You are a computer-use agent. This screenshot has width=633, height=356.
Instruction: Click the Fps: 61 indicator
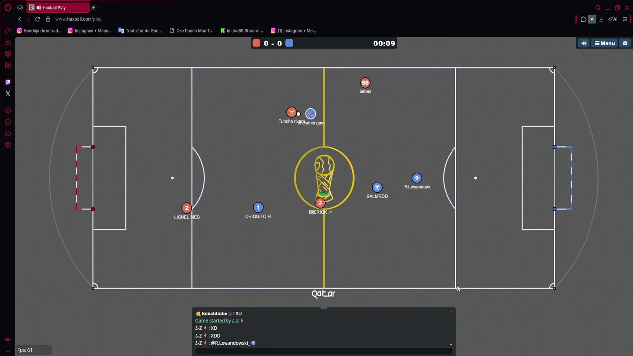click(x=25, y=350)
